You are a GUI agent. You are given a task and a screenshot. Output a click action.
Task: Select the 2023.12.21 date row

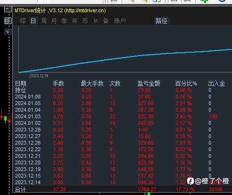click(x=28, y=156)
